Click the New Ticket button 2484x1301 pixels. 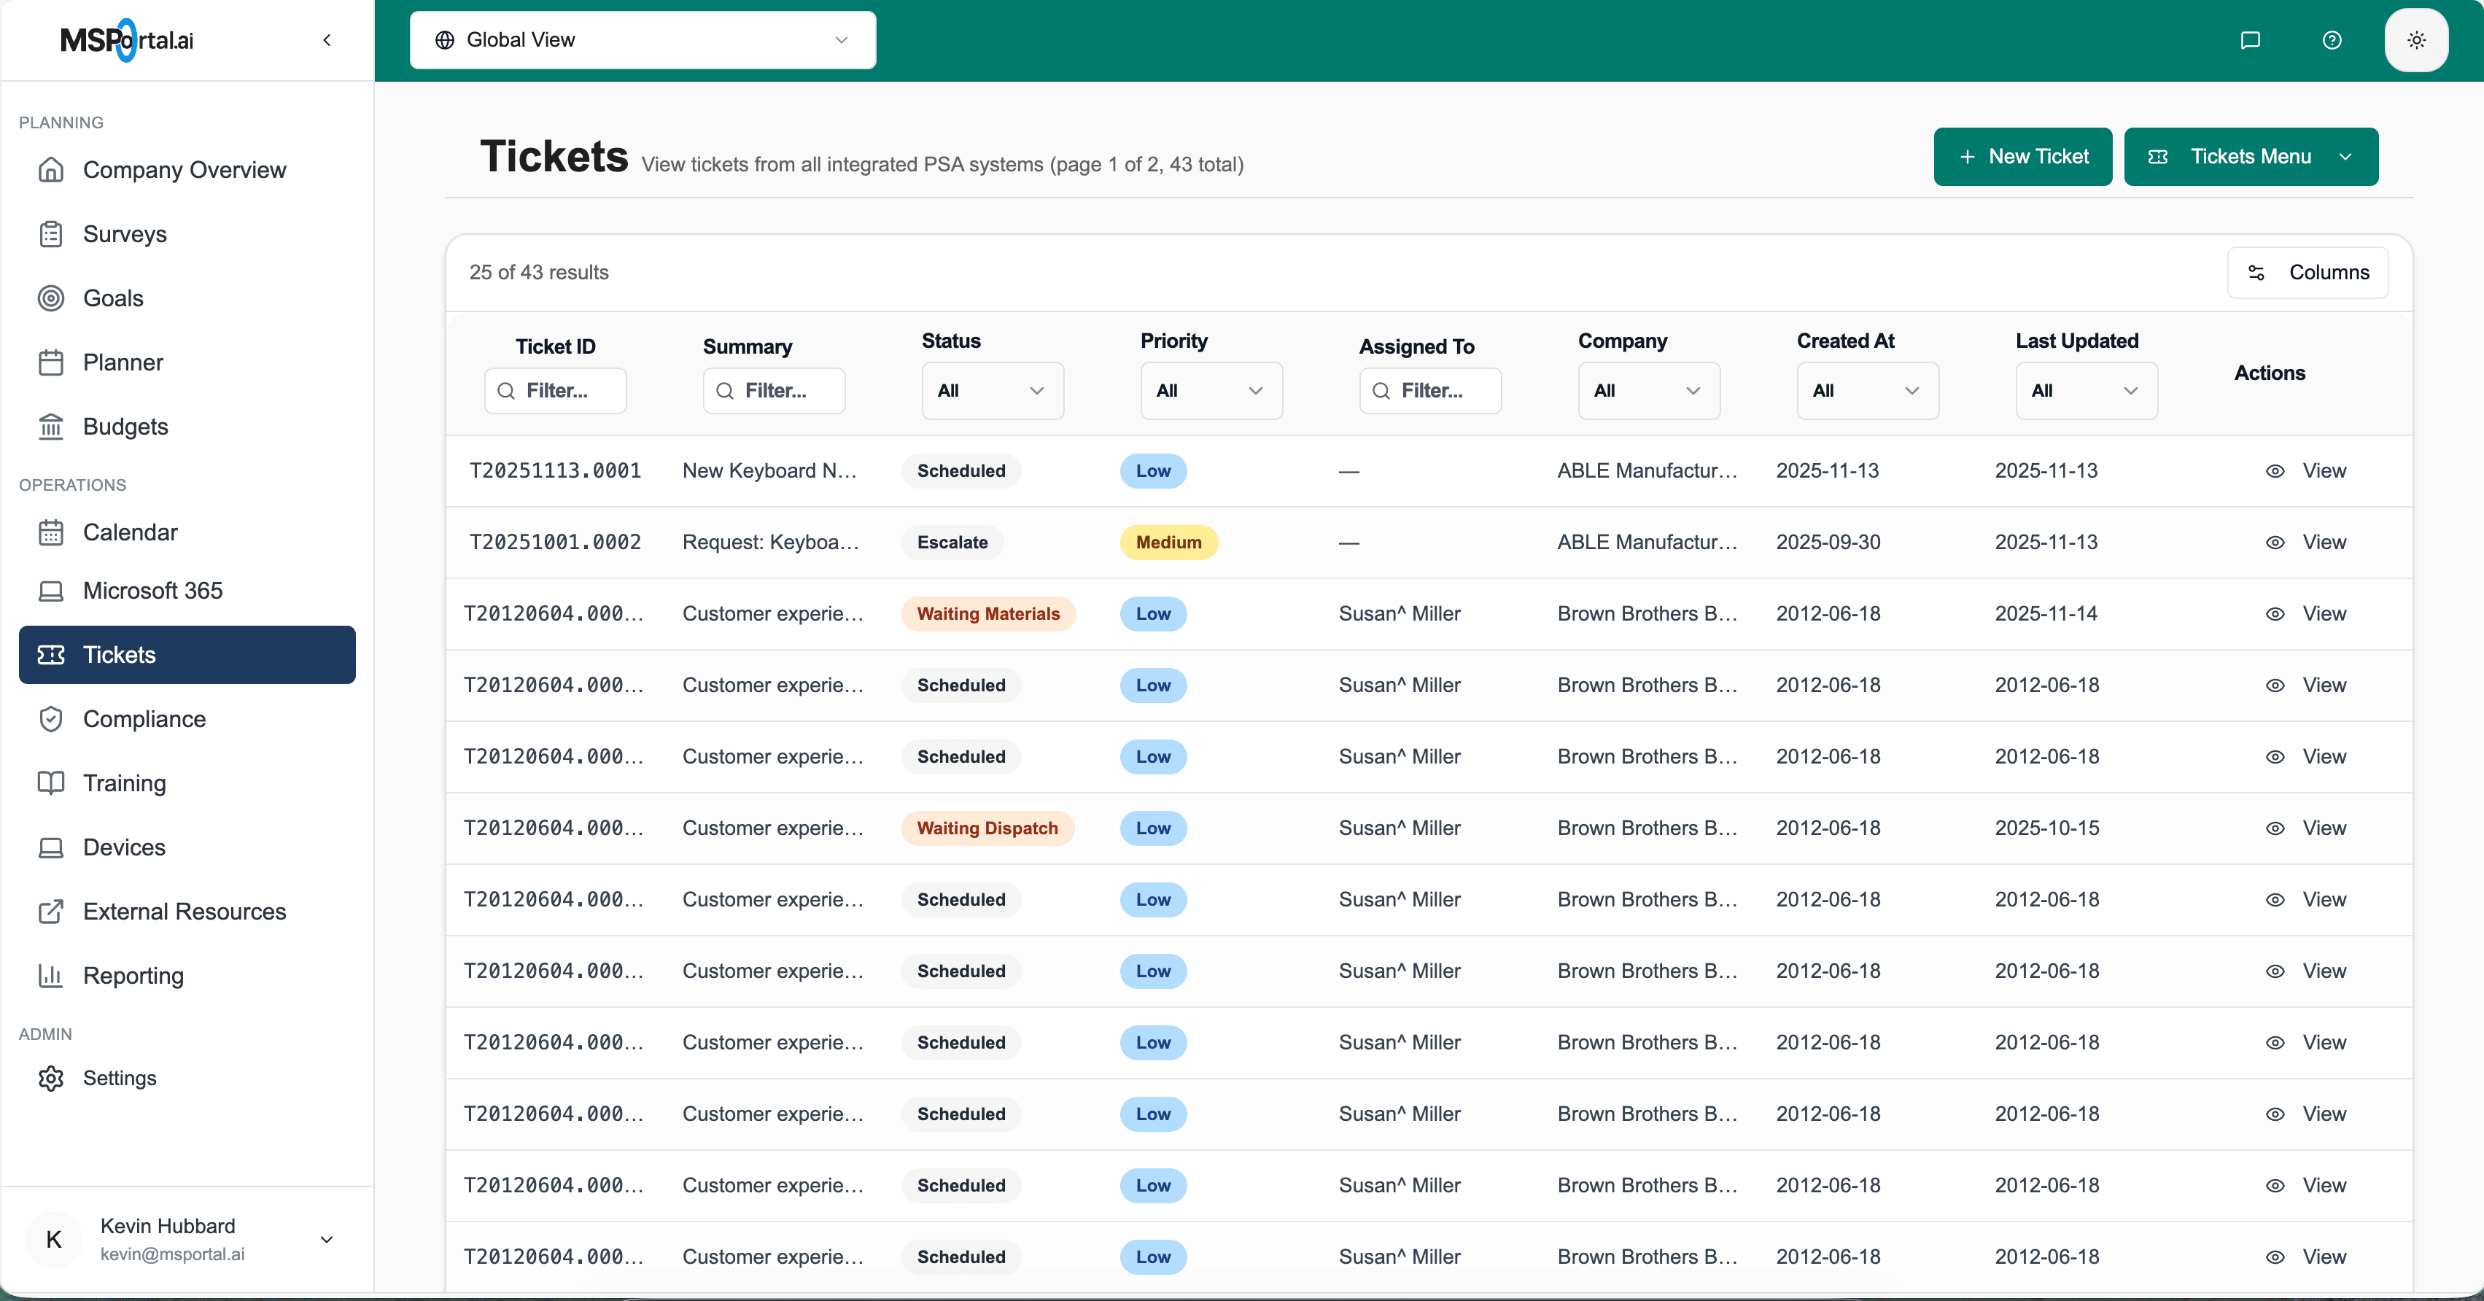tap(2022, 156)
